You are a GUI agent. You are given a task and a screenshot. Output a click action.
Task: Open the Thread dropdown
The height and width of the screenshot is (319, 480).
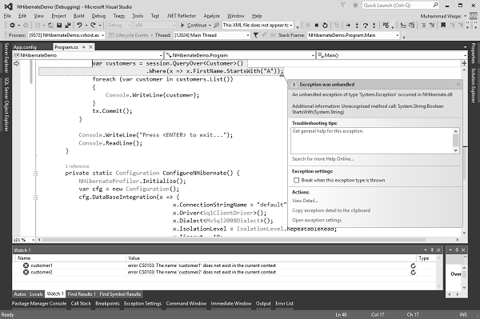coord(248,35)
